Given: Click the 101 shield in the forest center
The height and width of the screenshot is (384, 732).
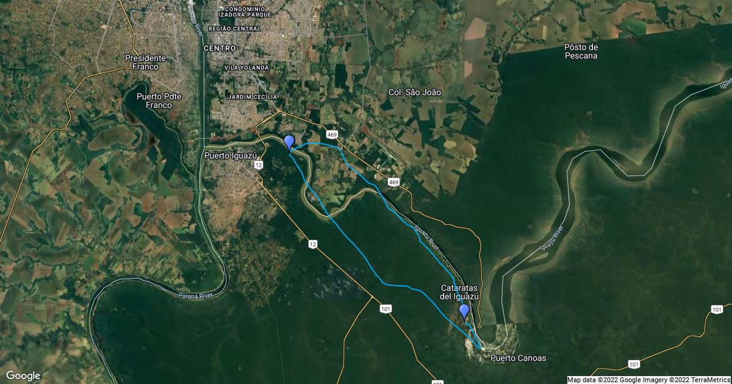Looking at the screenshot, I should (386, 309).
